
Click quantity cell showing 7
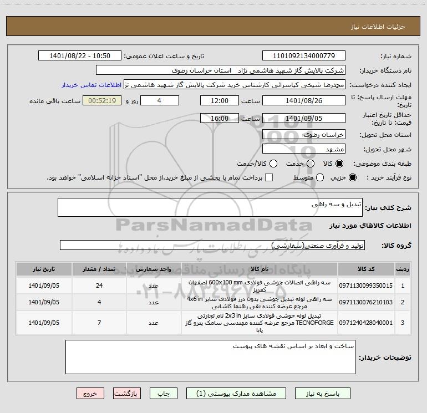99,323
